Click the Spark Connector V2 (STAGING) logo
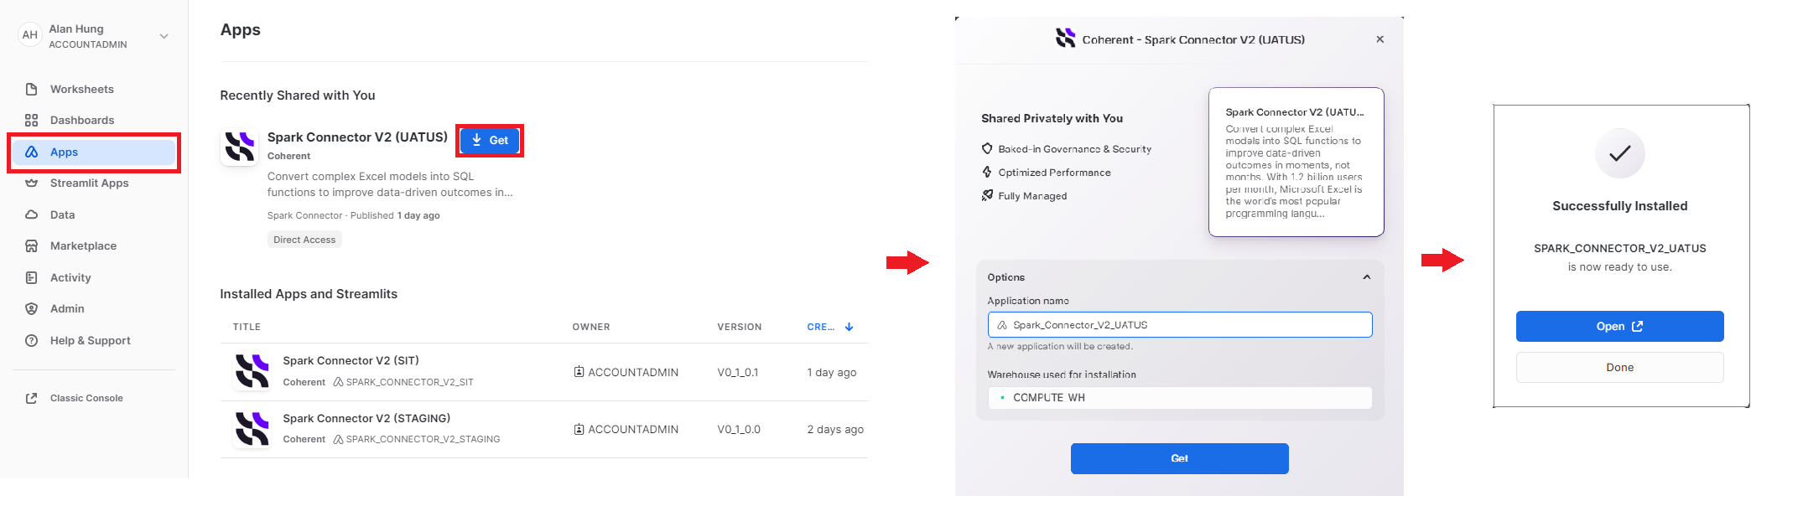Image resolution: width=1803 pixels, height=532 pixels. pos(252,429)
